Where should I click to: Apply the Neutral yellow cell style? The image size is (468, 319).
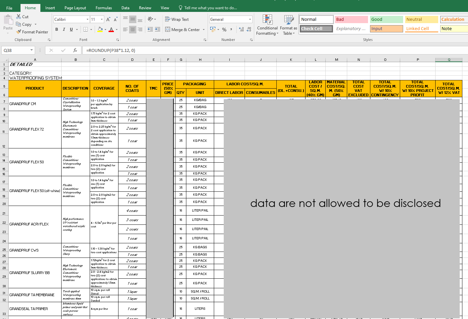(422, 20)
